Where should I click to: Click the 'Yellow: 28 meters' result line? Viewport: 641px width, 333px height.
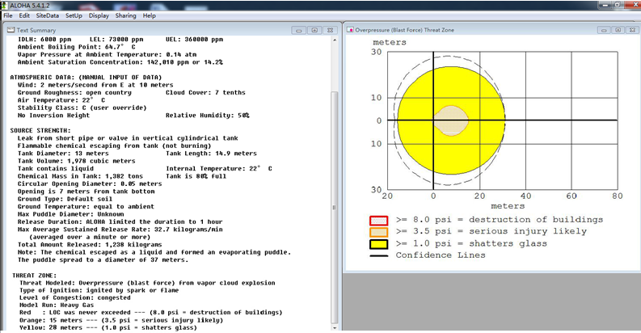(108, 327)
